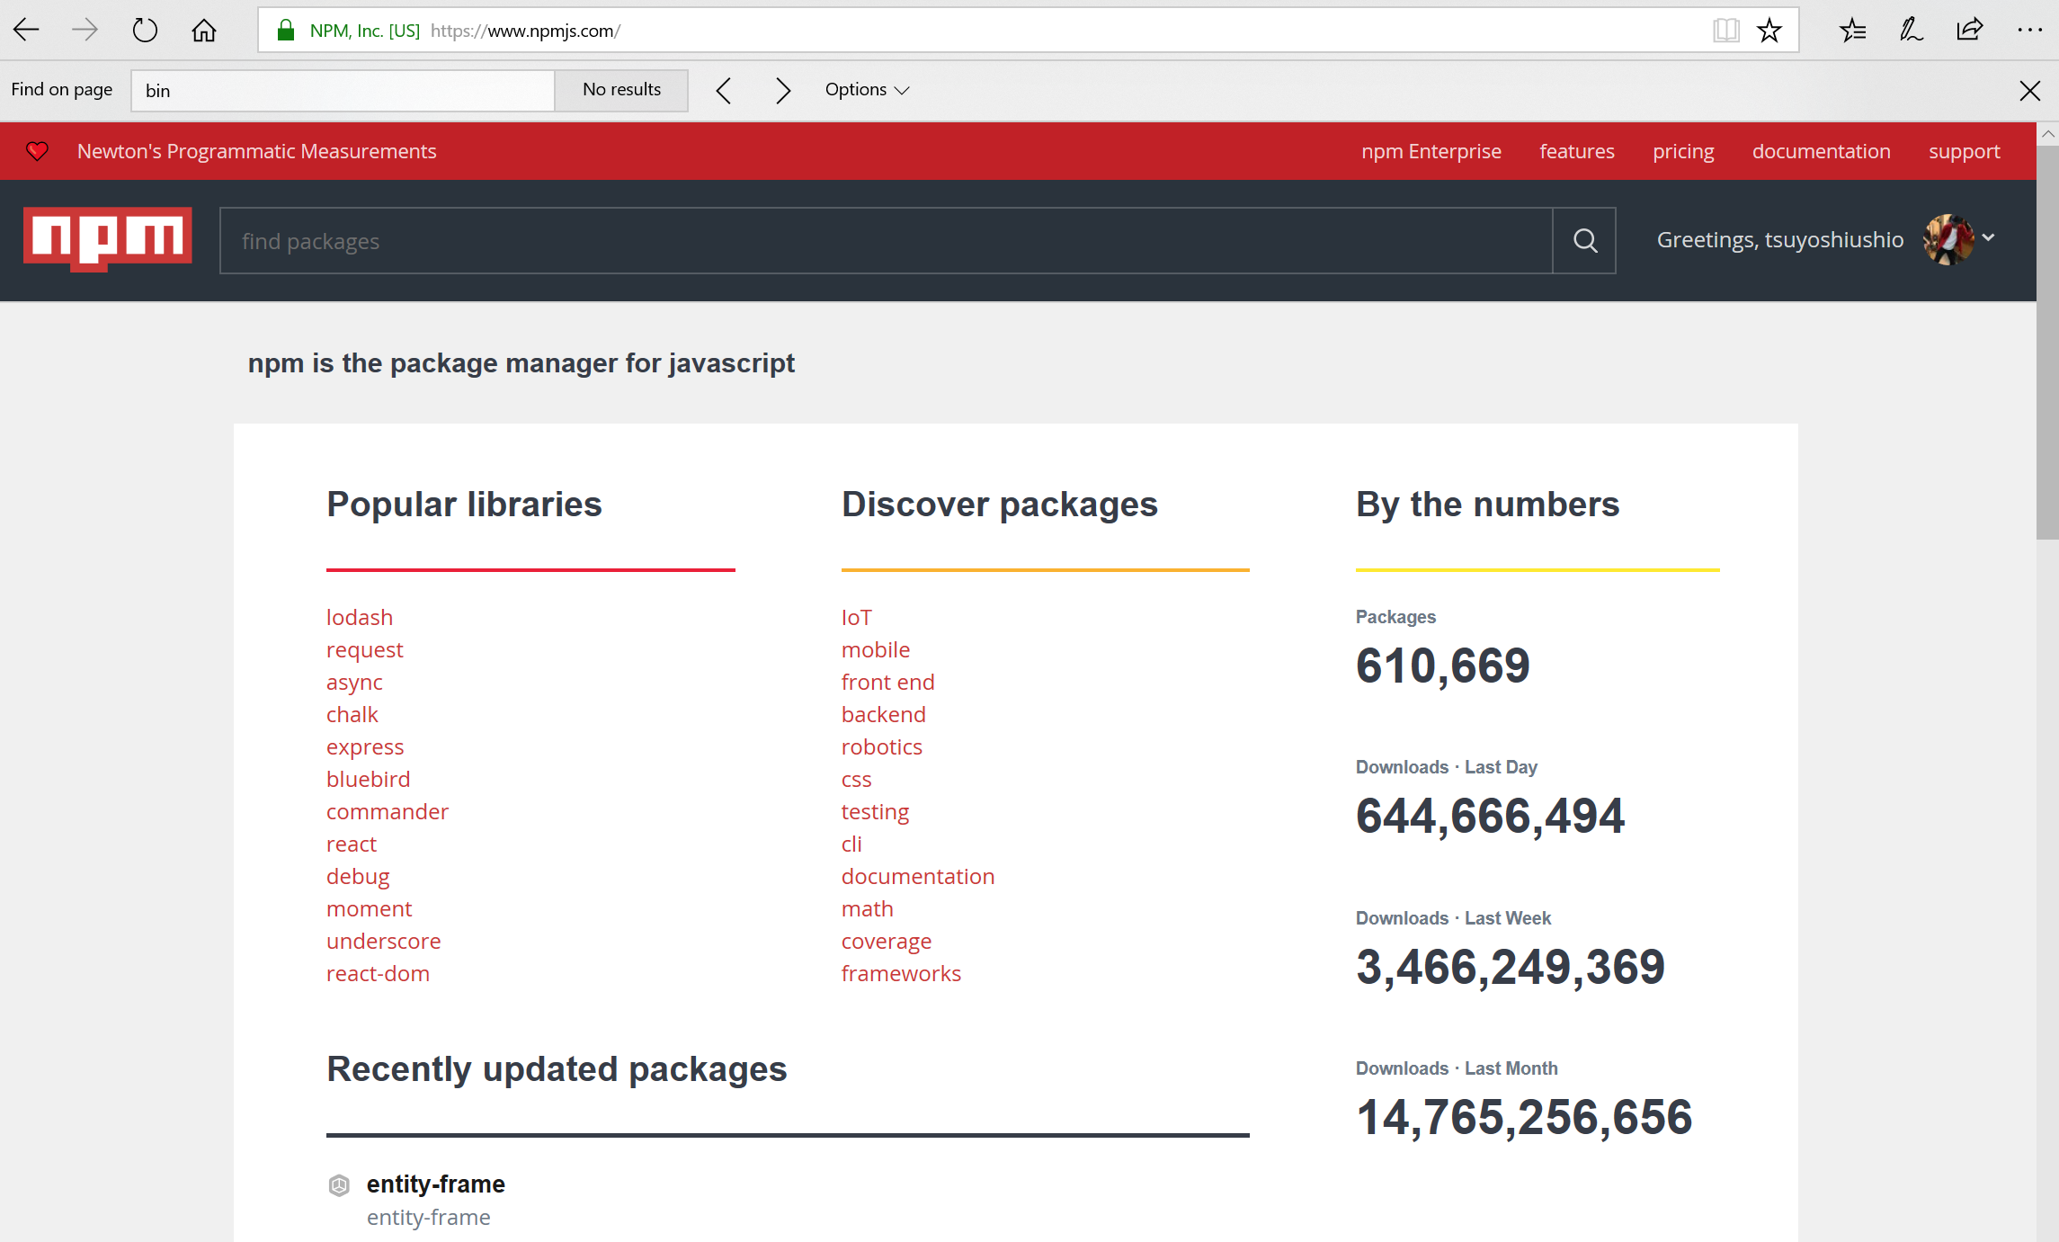Viewport: 2059px width, 1242px height.
Task: Open the browser settings ellipsis menu
Action: (2030, 29)
